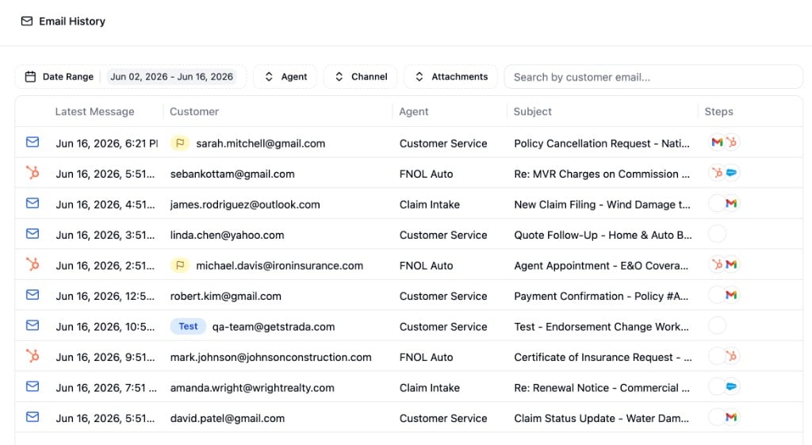Viewport: 812px width, 445px height.
Task: Click the Gmail step icon in the New Claim Filing row
Action: 731,203
